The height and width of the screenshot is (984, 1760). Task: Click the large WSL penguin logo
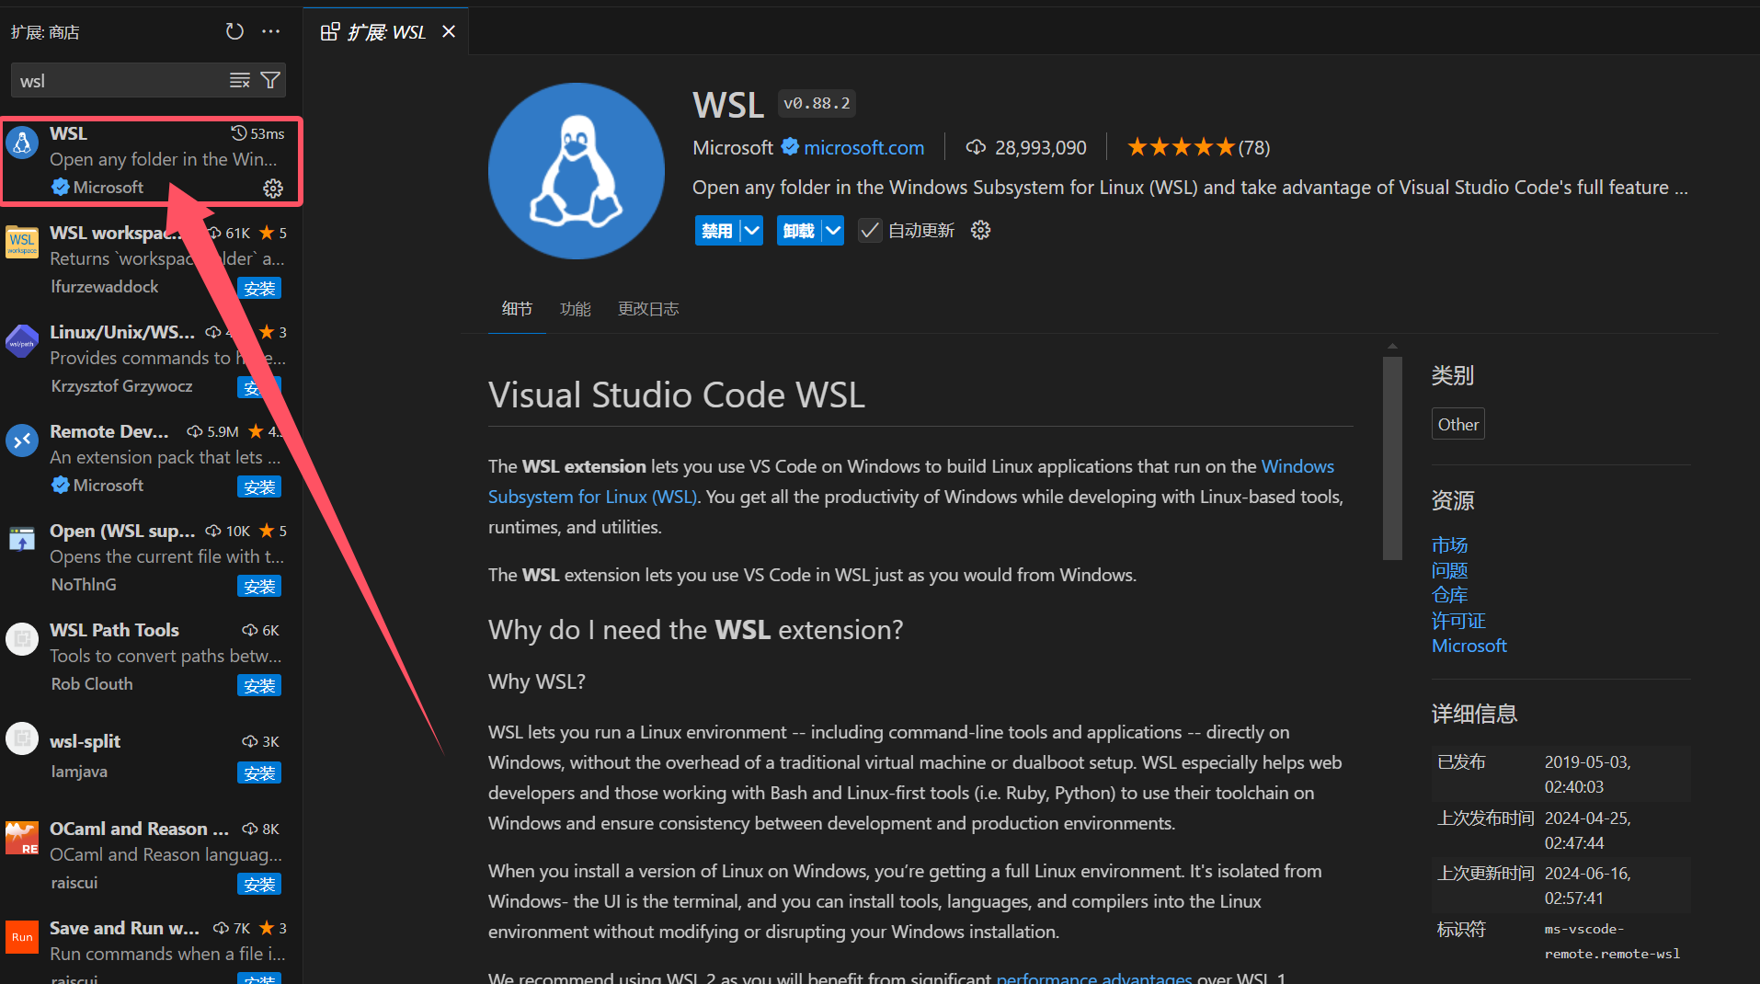(577, 171)
